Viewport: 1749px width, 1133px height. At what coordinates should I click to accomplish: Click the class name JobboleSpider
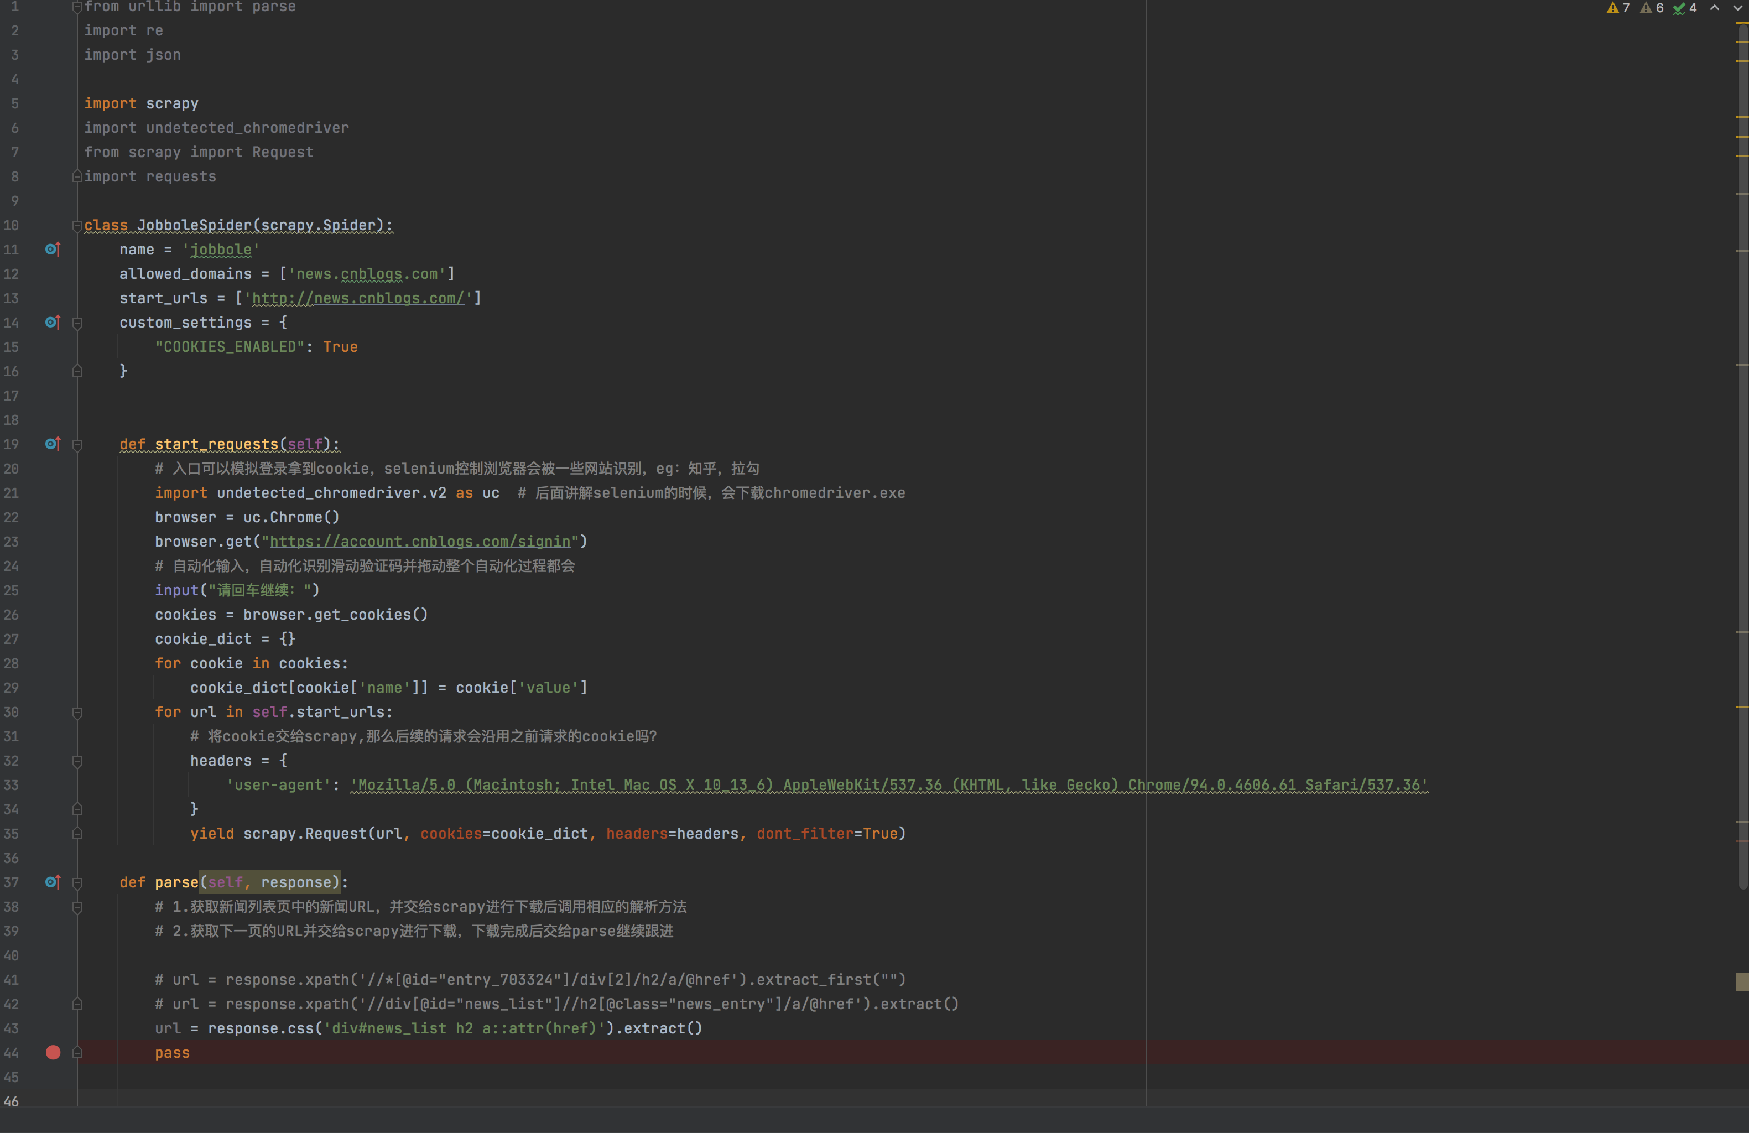[x=194, y=225]
